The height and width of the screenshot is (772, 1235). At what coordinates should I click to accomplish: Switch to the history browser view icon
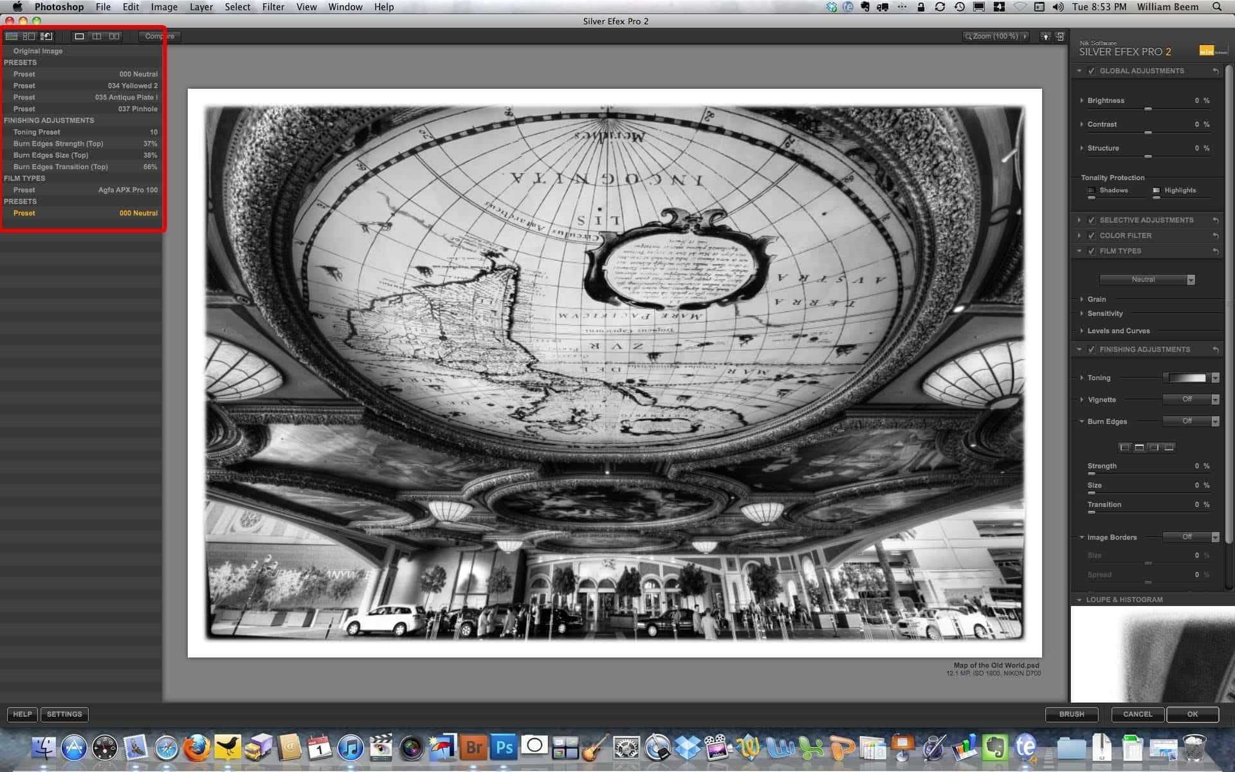(x=46, y=37)
